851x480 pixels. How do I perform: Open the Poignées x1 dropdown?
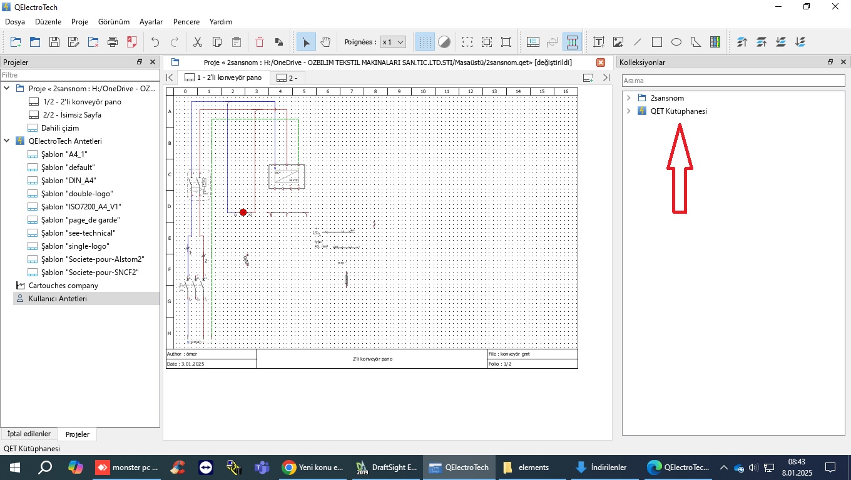(x=394, y=42)
